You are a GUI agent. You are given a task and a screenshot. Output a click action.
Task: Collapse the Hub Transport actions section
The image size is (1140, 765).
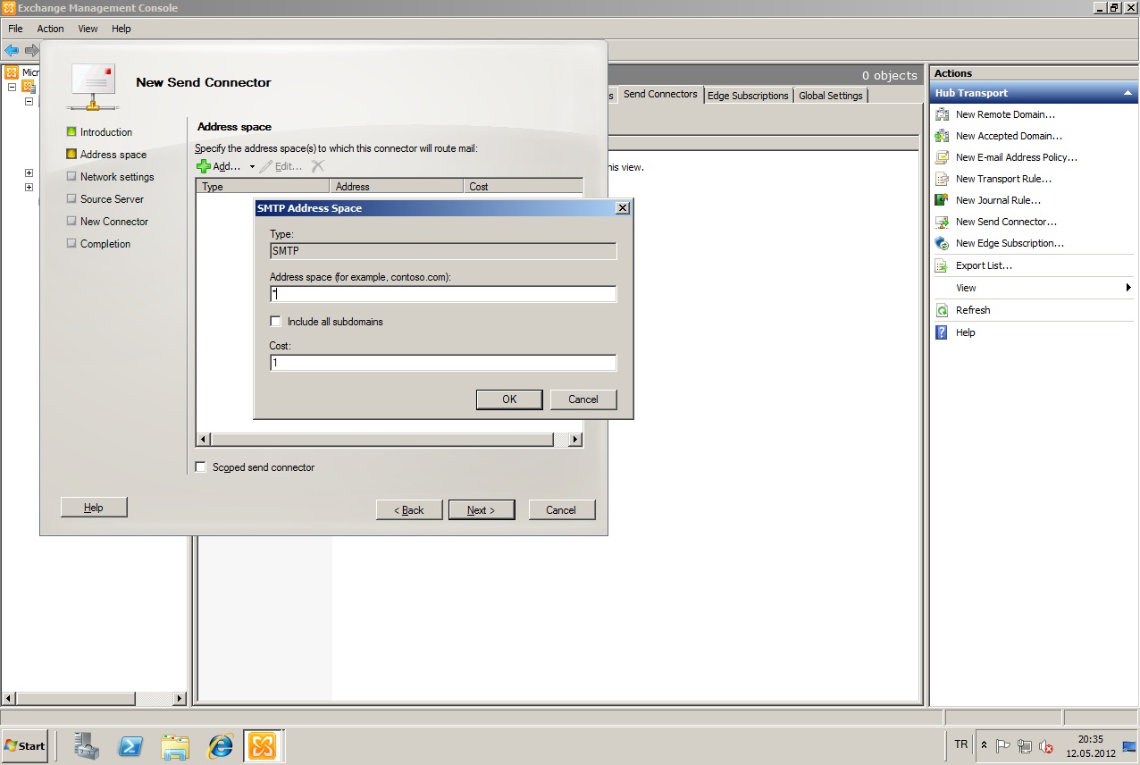point(1127,93)
